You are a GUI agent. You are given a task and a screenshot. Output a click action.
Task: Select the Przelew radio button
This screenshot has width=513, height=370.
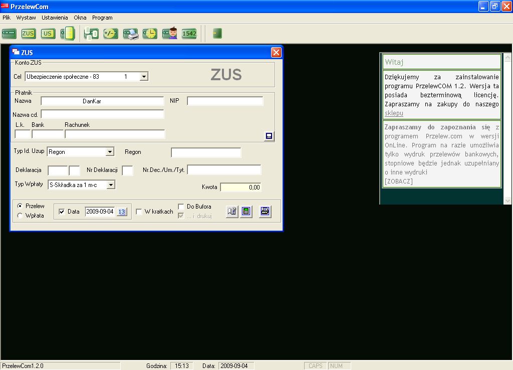pyautogui.click(x=20, y=206)
